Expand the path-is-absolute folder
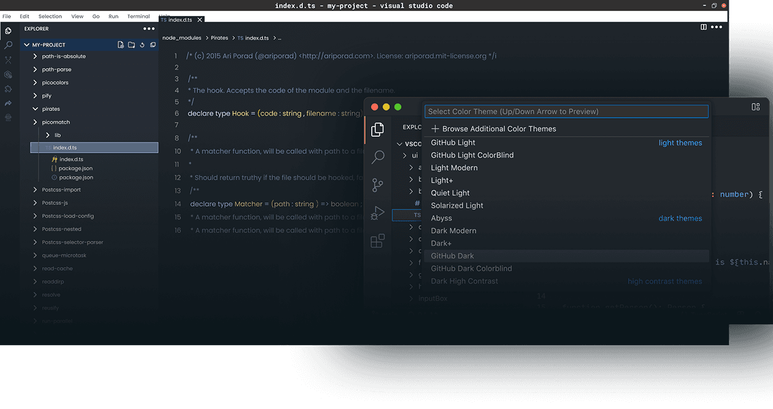 pos(36,56)
